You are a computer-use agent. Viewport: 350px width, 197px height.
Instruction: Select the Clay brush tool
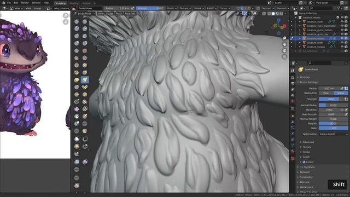pyautogui.click(x=77, y=28)
